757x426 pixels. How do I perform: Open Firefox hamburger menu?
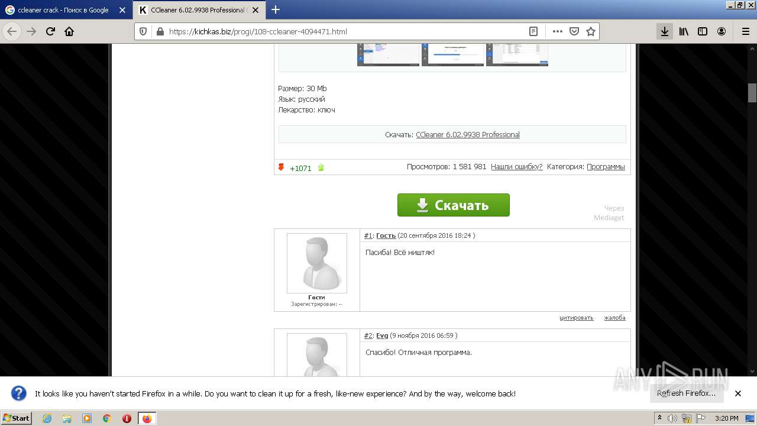click(x=745, y=31)
